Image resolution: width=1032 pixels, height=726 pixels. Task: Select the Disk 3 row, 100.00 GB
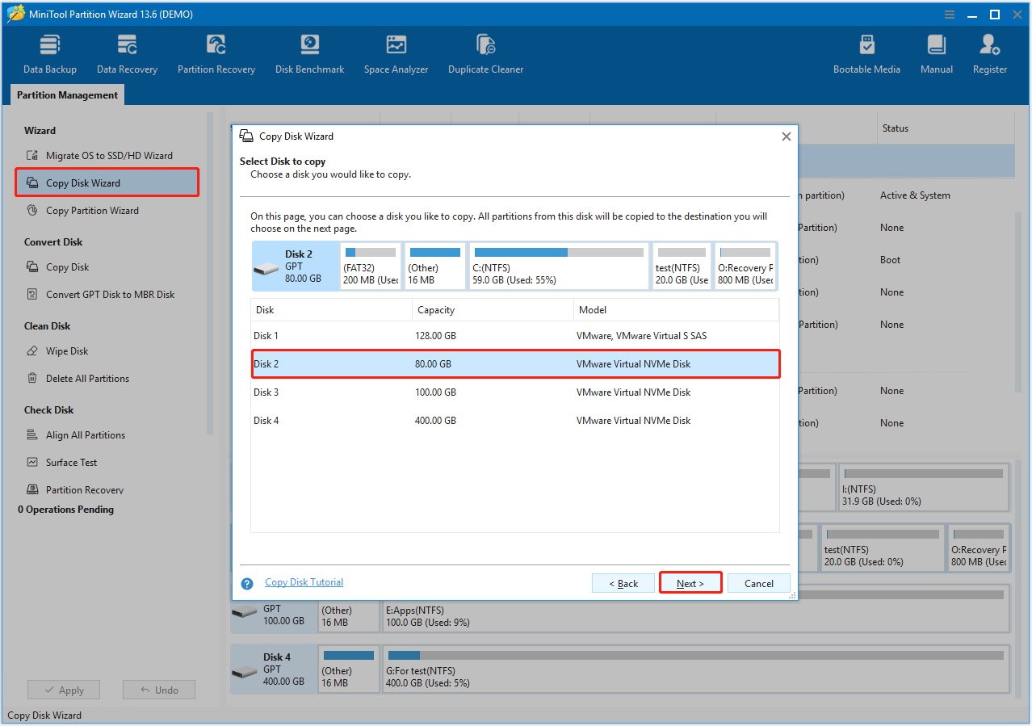515,392
